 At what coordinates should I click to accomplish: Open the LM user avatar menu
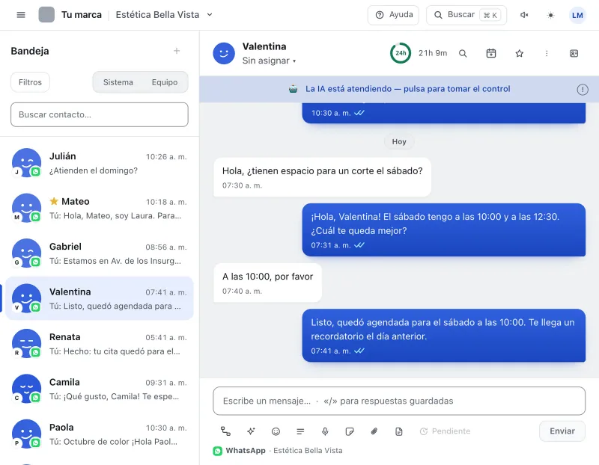577,15
